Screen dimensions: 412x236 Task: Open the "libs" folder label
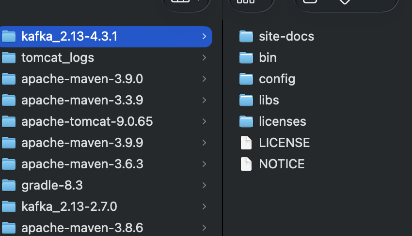point(269,100)
